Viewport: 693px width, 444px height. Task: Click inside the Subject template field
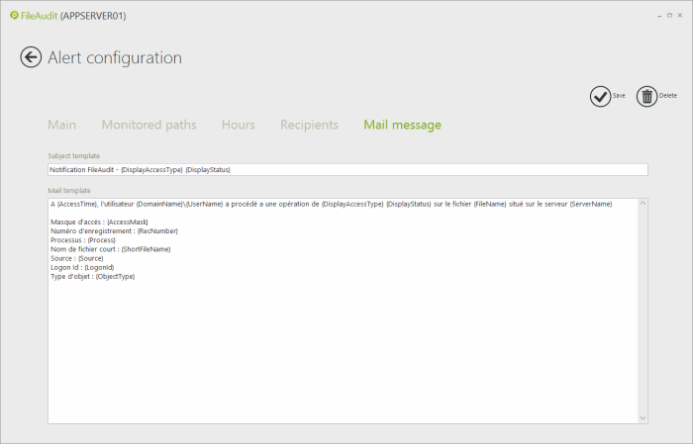346,170
